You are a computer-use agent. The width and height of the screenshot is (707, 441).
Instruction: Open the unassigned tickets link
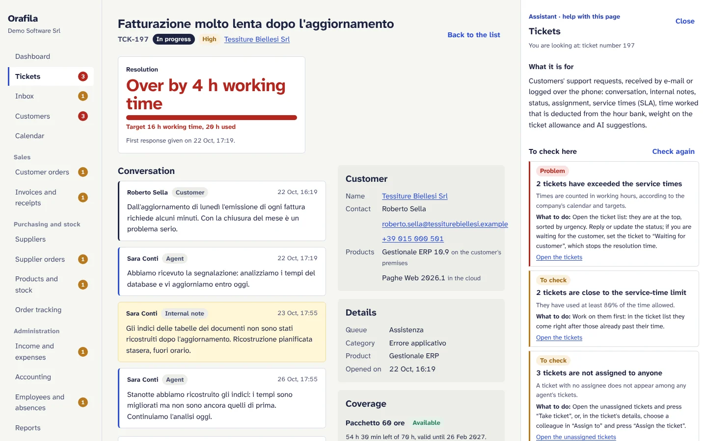(576, 437)
